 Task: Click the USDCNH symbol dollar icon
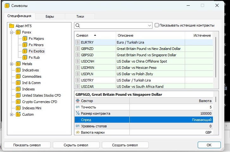tap(78, 61)
